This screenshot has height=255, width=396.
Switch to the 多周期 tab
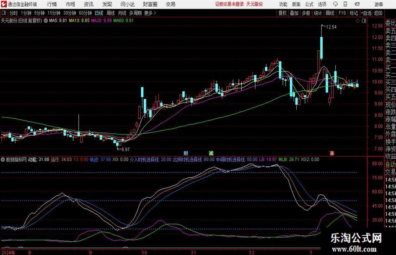[135, 13]
